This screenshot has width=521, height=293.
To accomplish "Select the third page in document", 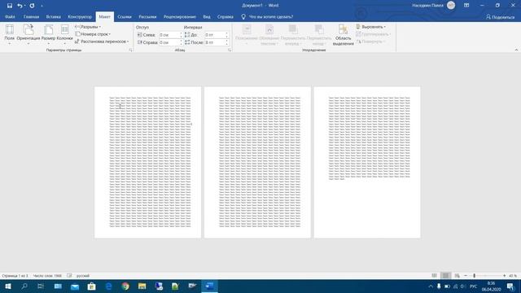I will point(367,162).
